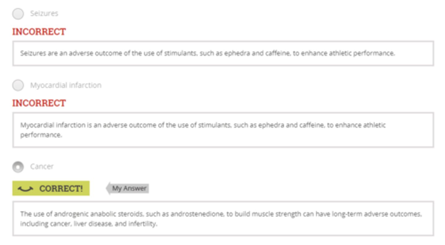The height and width of the screenshot is (245, 445).
Task: Click the INCORRECT label under Seizures
Action: pos(39,32)
